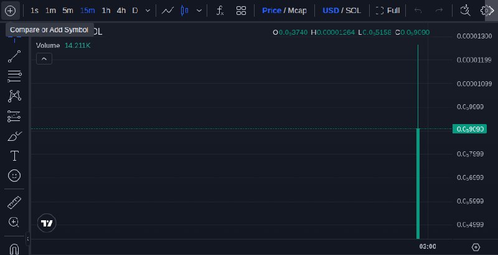Open the Fibonacci retracement tool
Image resolution: width=498 pixels, height=255 pixels.
pyautogui.click(x=14, y=76)
